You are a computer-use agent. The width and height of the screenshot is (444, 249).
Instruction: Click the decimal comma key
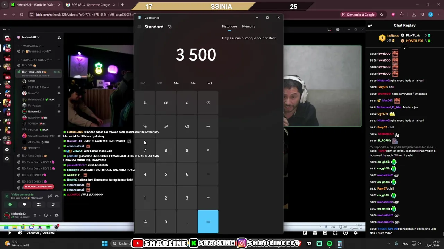[x=187, y=222]
